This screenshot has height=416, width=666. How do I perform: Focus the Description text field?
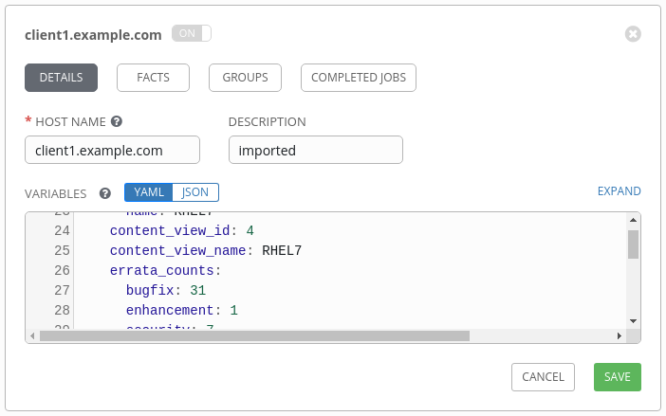click(x=315, y=150)
